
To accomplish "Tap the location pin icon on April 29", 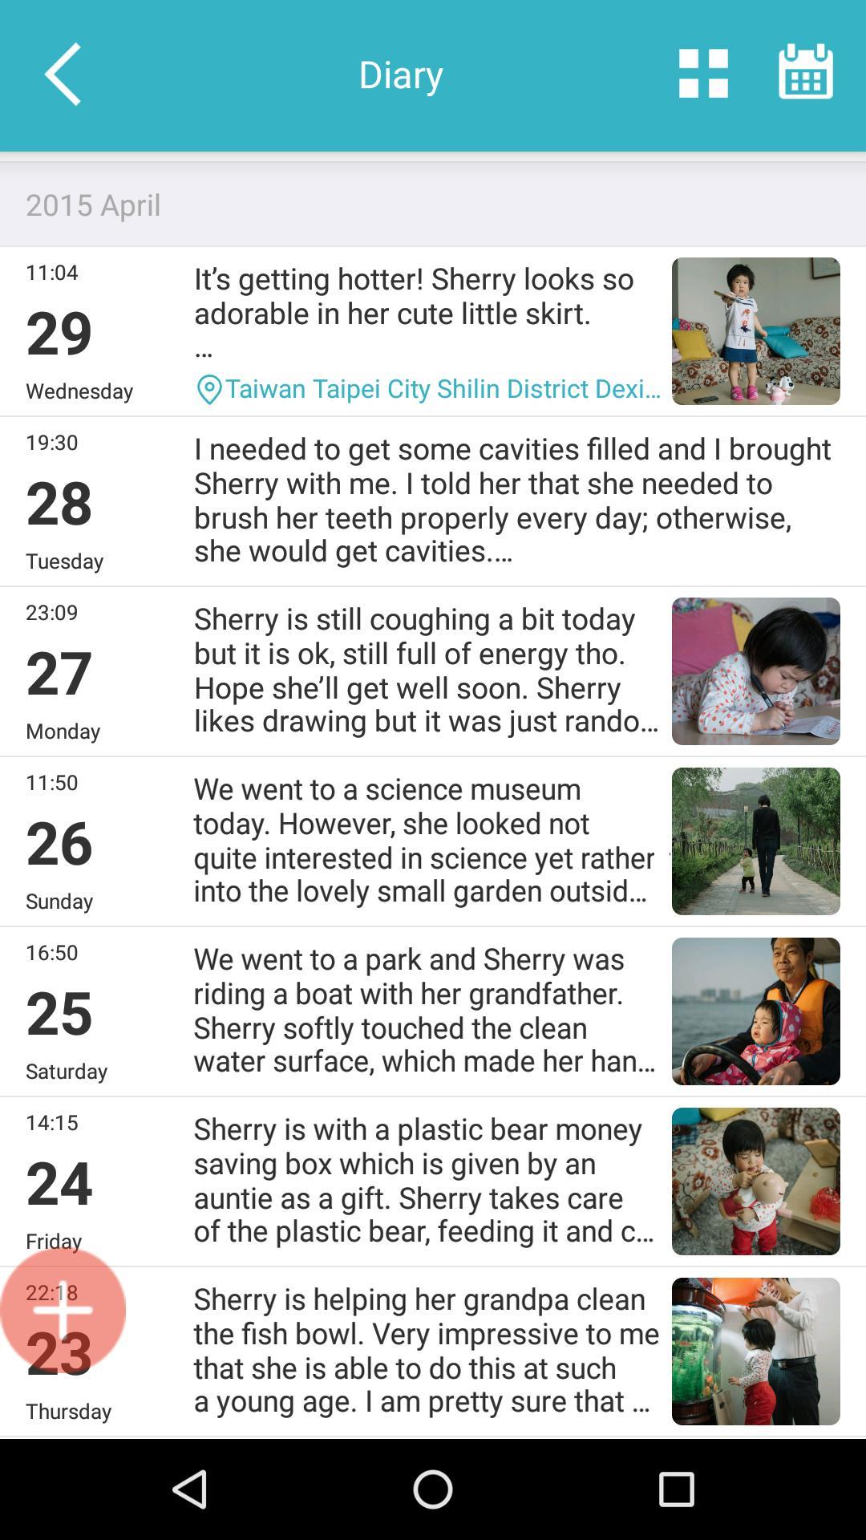I will [x=208, y=390].
